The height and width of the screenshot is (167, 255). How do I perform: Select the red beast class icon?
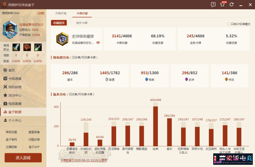pos(27,47)
